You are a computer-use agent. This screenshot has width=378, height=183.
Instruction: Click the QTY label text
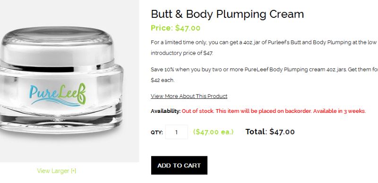157,132
